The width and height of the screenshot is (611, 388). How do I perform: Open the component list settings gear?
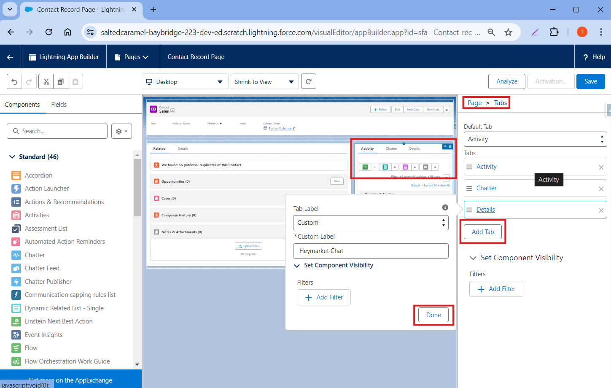click(x=121, y=131)
